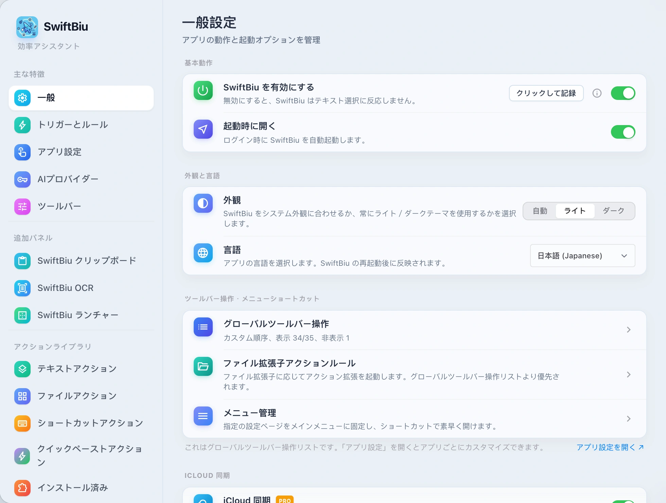Open インストール済み in the sidebar

(x=81, y=488)
